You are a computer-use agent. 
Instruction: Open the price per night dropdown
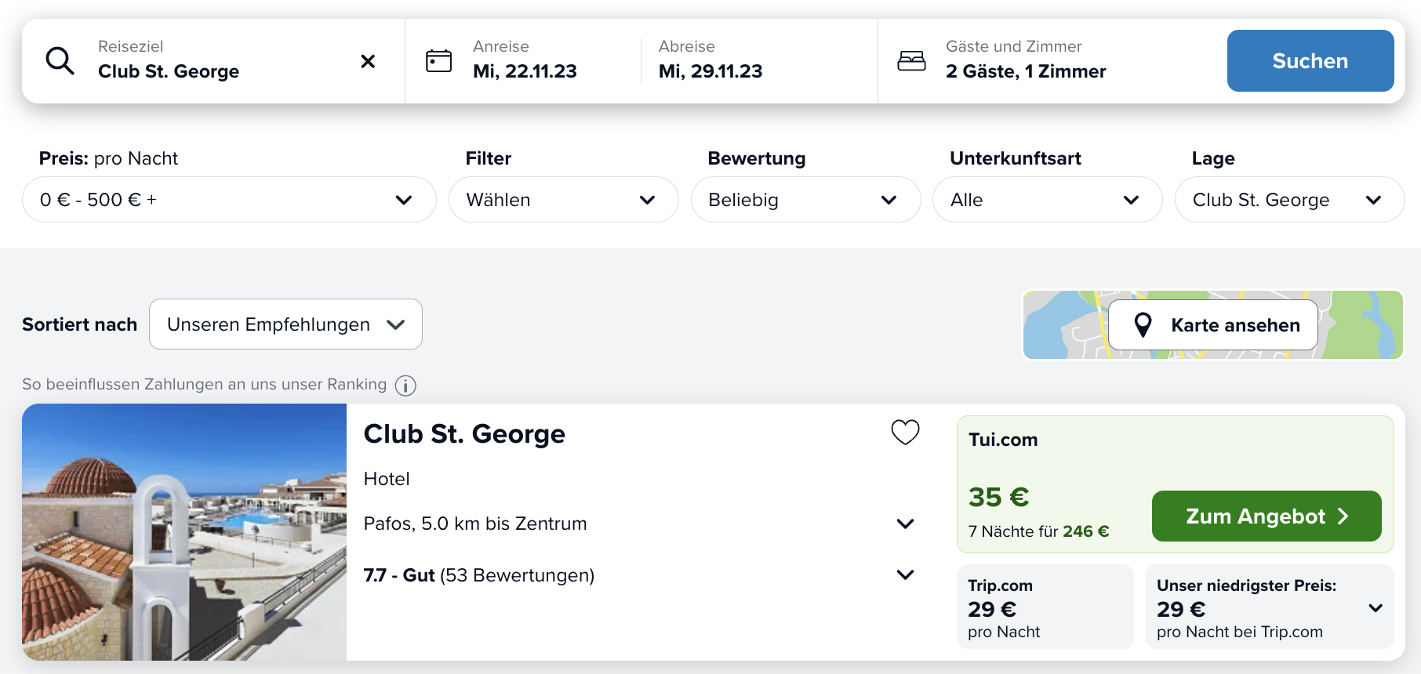pos(229,200)
